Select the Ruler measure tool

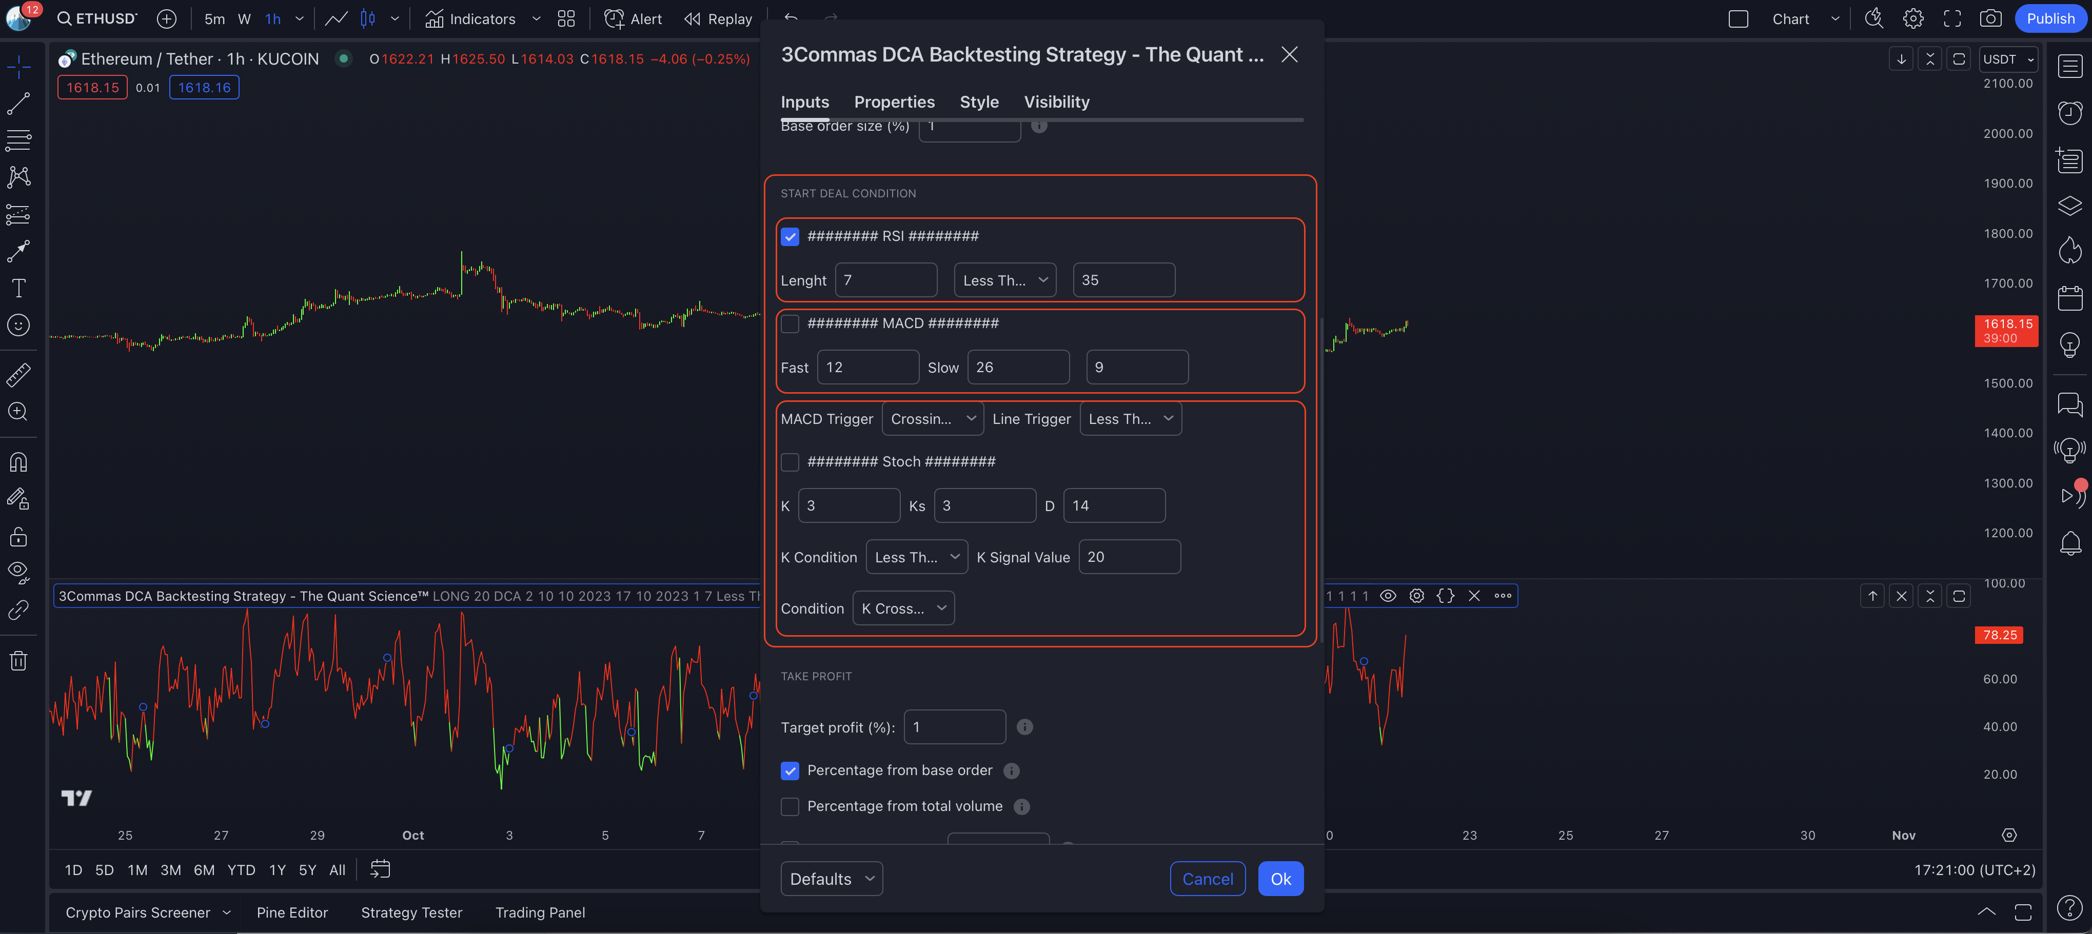coord(18,374)
